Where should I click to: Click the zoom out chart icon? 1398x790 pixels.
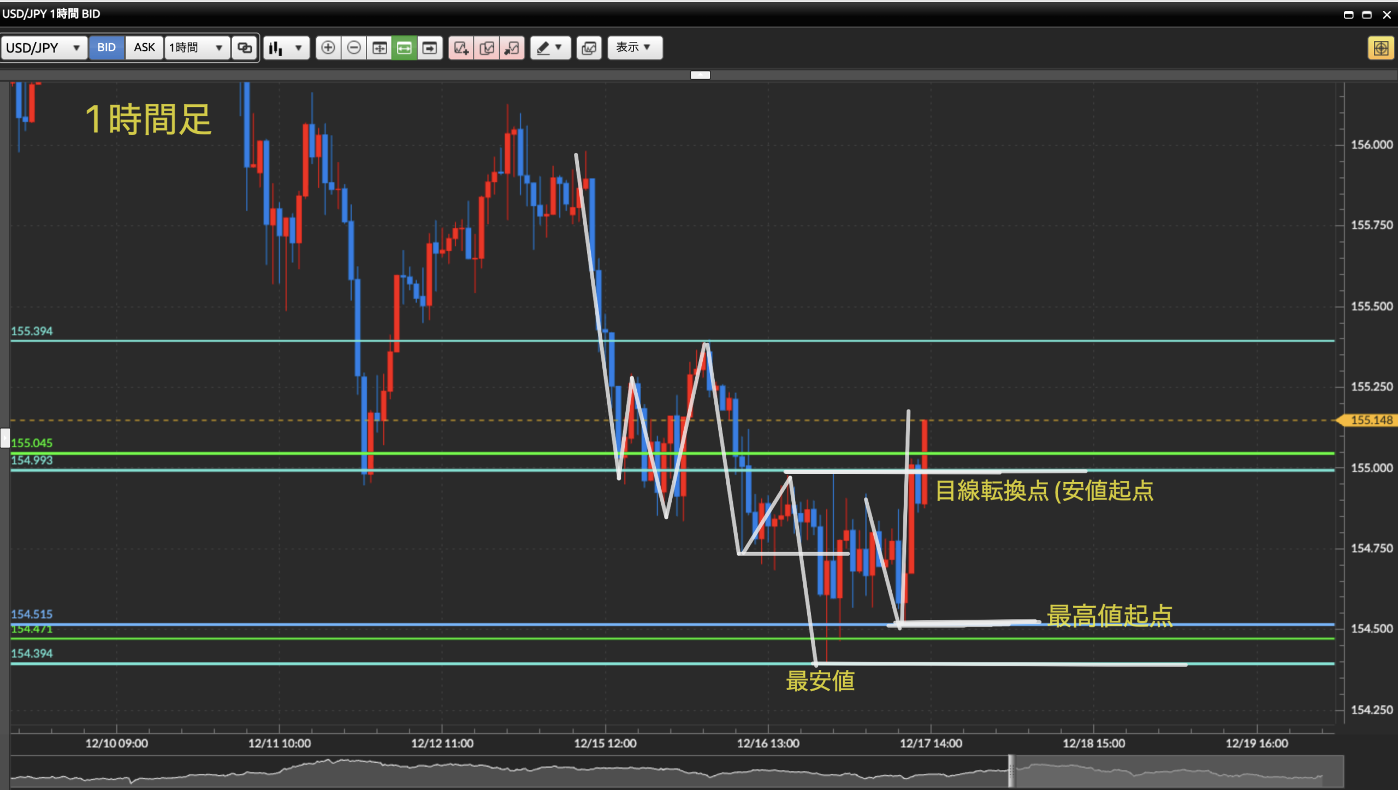[354, 48]
